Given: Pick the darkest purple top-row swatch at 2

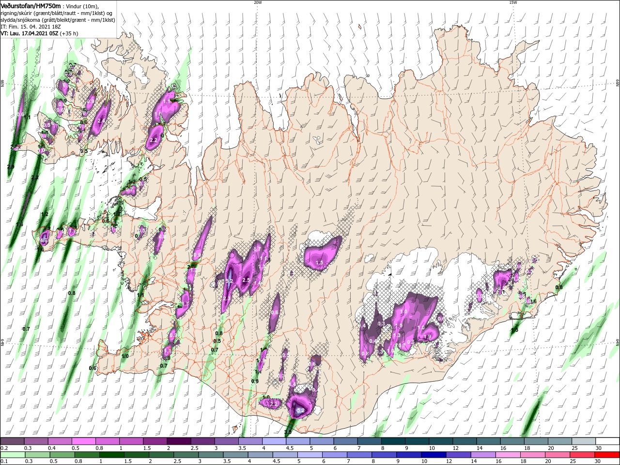Looking at the screenshot, I should [x=179, y=441].
